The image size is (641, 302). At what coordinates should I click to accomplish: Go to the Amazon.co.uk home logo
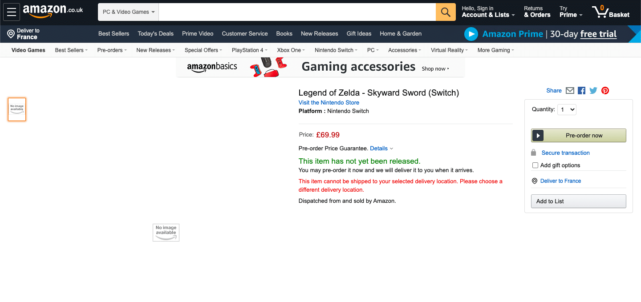[x=53, y=11]
